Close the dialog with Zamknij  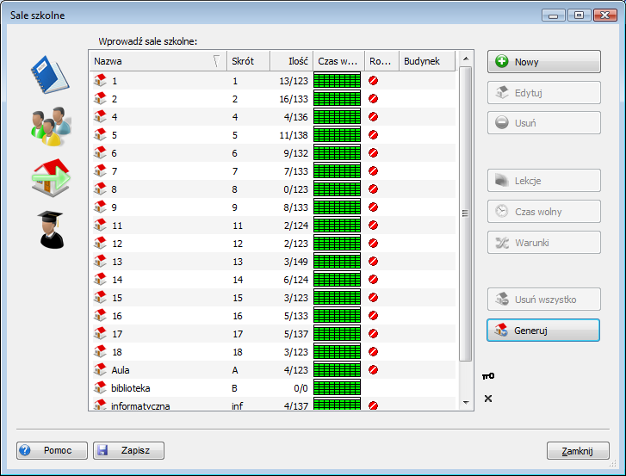(578, 451)
